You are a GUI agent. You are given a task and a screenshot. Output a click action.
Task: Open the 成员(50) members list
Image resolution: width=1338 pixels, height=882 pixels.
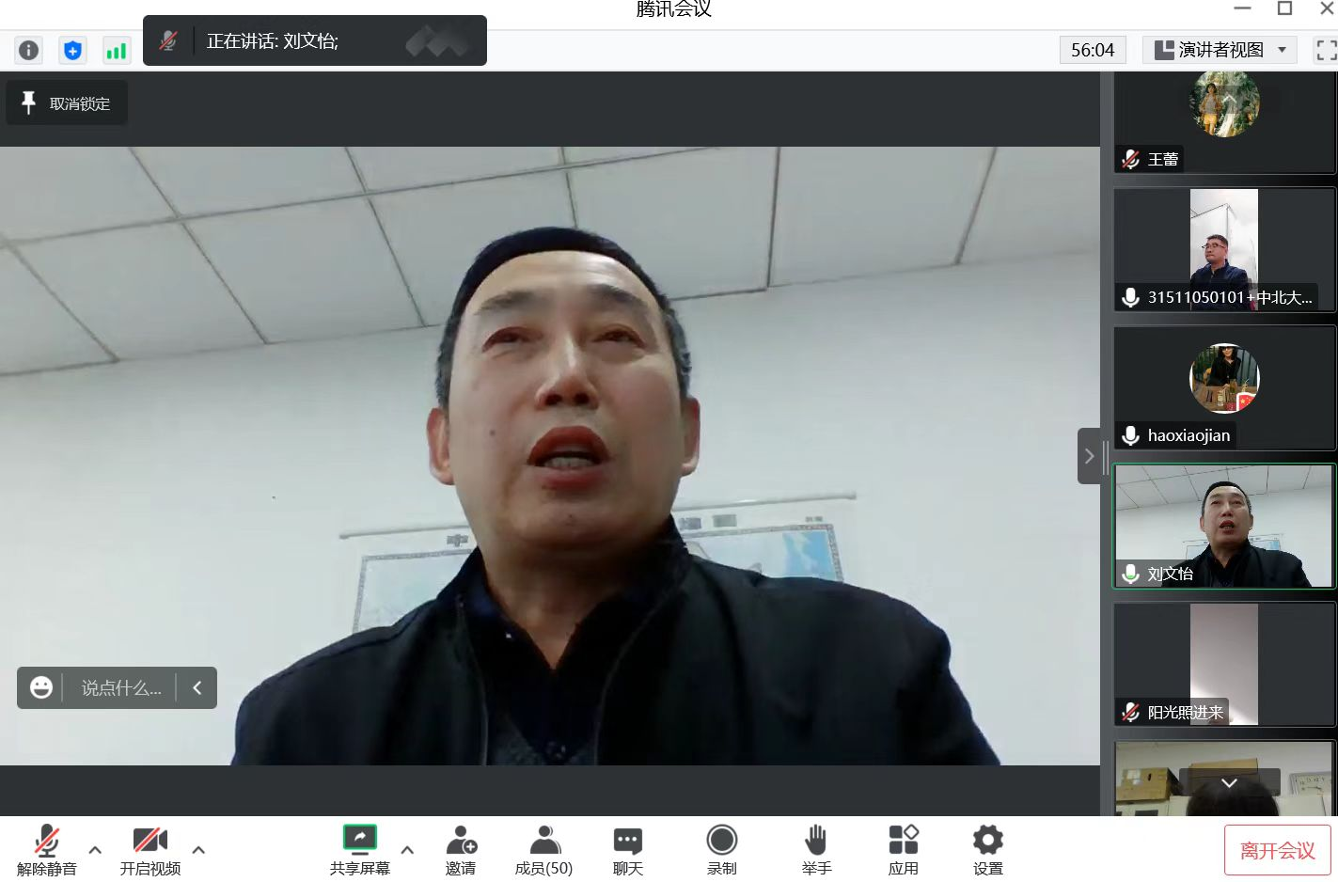coord(543,849)
